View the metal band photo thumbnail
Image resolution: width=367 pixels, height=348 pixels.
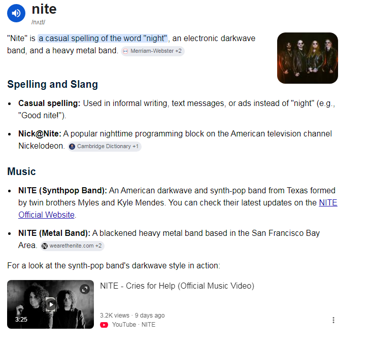(307, 58)
